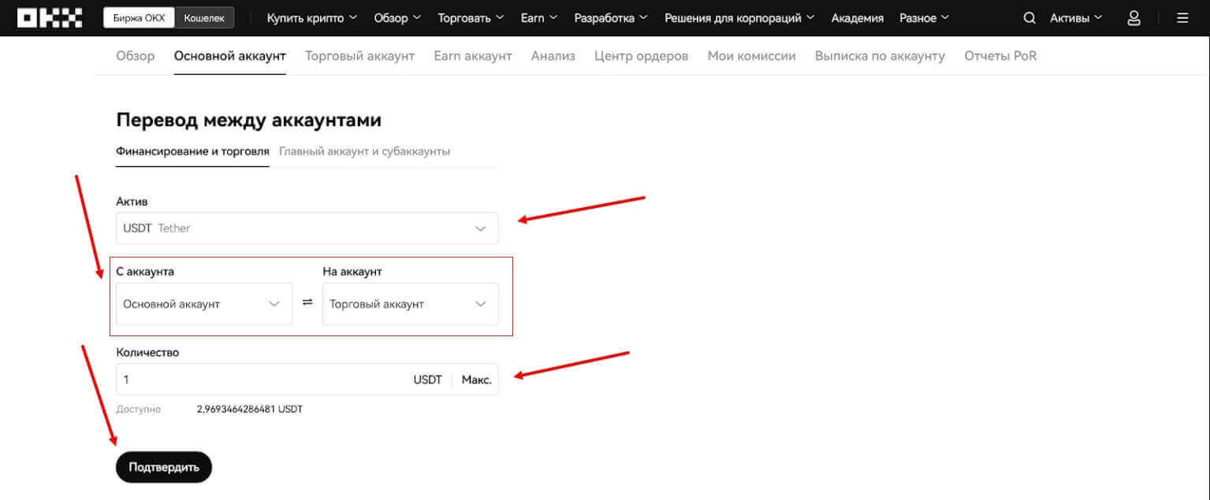The height and width of the screenshot is (500, 1210).
Task: Expand the Торговать menu
Action: (471, 18)
